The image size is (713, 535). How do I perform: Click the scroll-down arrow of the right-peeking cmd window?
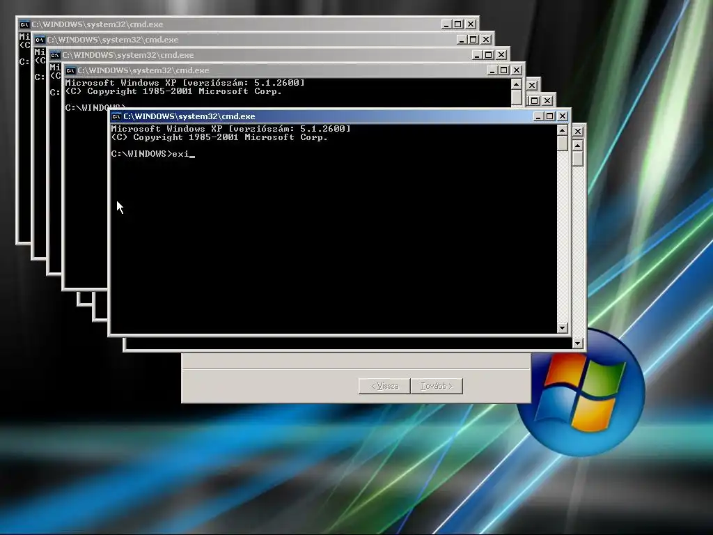(578, 343)
